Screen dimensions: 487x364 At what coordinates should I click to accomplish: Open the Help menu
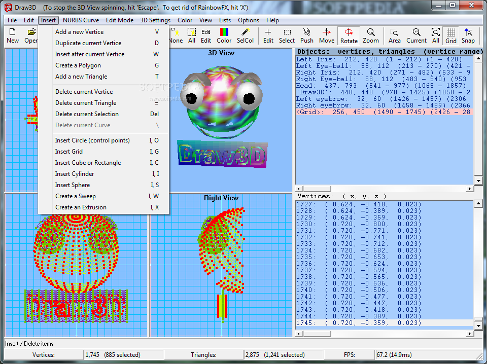coord(272,20)
